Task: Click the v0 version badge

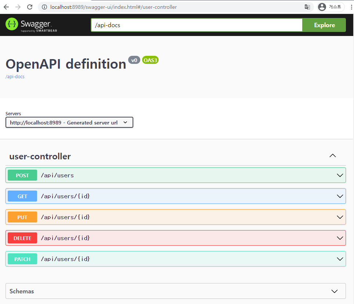Action: coord(134,60)
